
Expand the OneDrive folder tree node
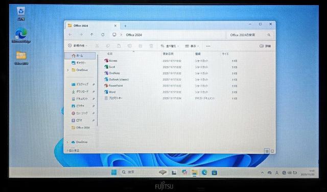coord(68,70)
